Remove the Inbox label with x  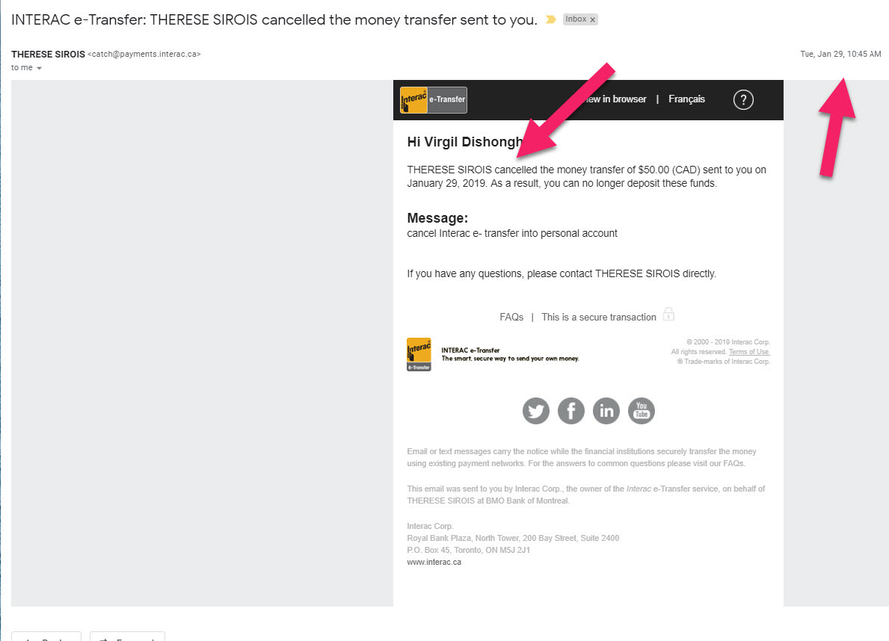point(592,20)
